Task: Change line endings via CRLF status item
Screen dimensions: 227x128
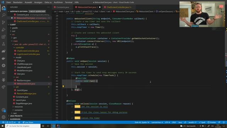Action: [174, 122]
